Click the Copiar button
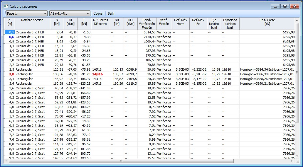This screenshot has width=303, height=167. point(98,13)
